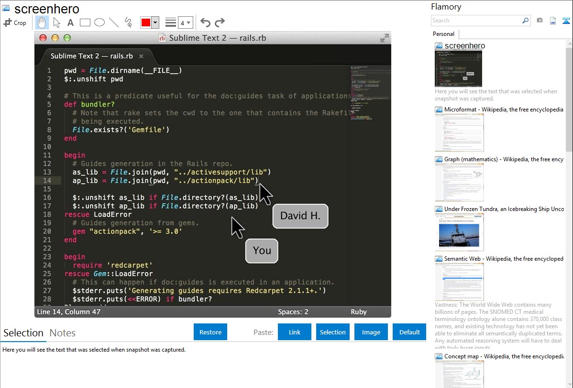Open the Semantic Web snapshot title
This screenshot has height=388, width=573.
pyautogui.click(x=504, y=258)
